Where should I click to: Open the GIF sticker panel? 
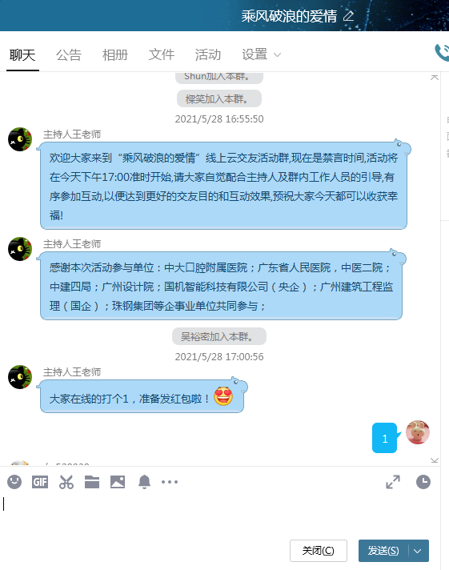[x=40, y=482]
